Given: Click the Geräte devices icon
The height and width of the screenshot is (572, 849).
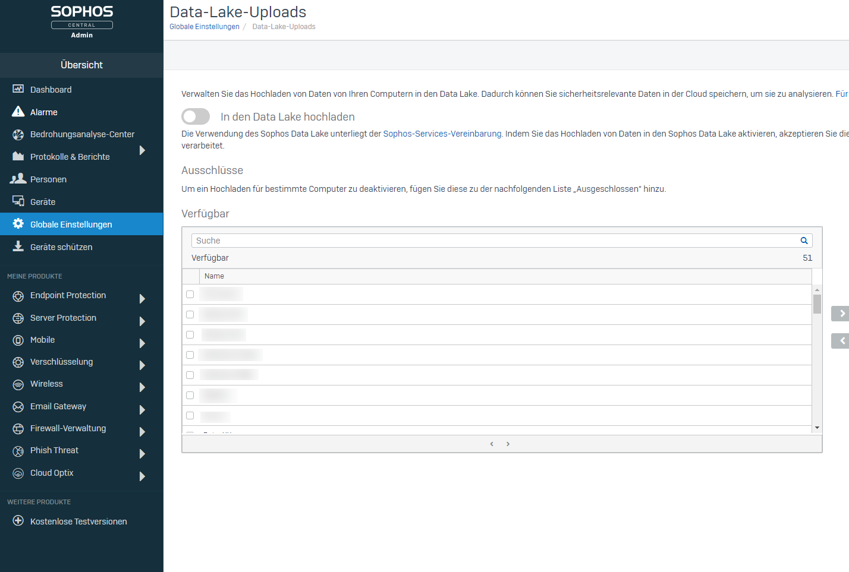Looking at the screenshot, I should [x=18, y=201].
